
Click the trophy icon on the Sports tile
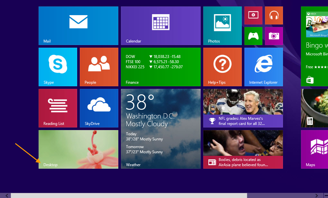[x=212, y=121]
